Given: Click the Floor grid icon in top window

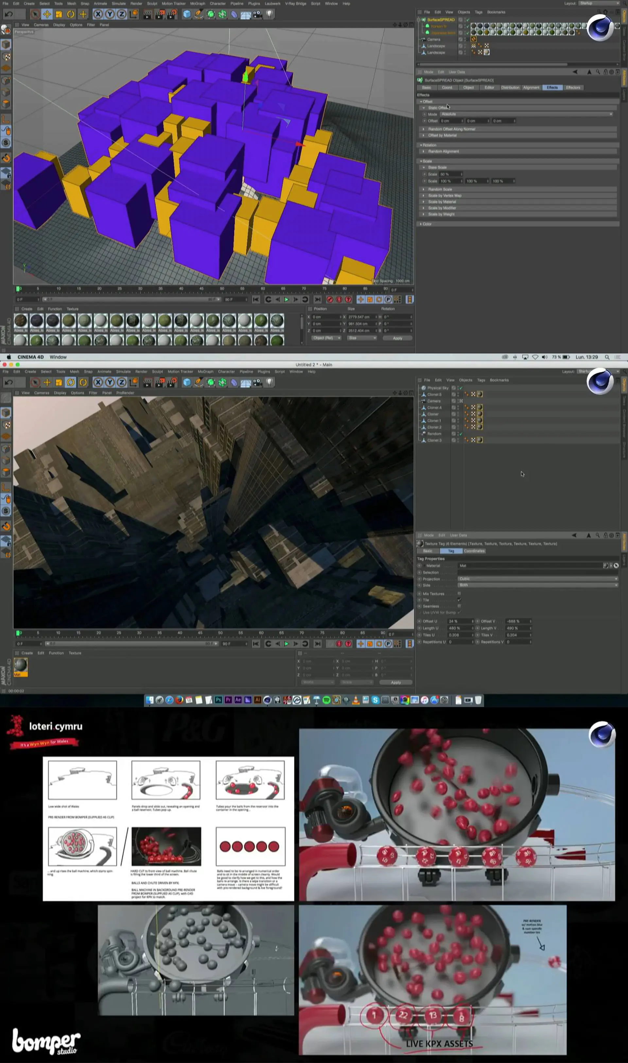Looking at the screenshot, I should [x=245, y=15].
